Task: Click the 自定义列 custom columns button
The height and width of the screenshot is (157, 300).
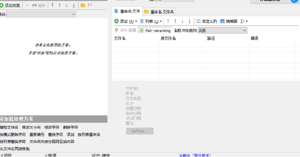Action: pos(206,21)
